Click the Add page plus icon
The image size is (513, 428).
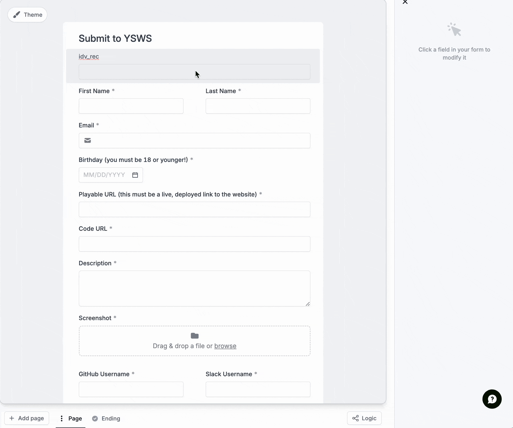pos(12,418)
